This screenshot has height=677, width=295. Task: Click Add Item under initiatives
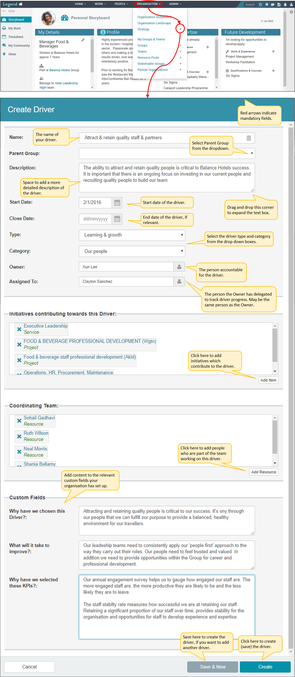tap(268, 380)
